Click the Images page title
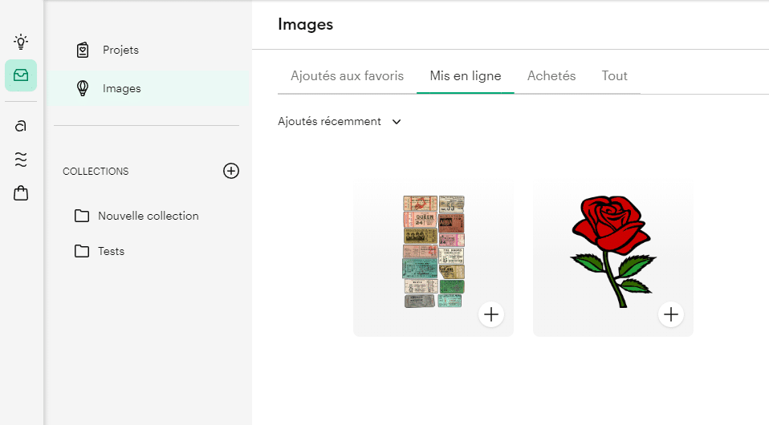This screenshot has height=425, width=769. [306, 24]
